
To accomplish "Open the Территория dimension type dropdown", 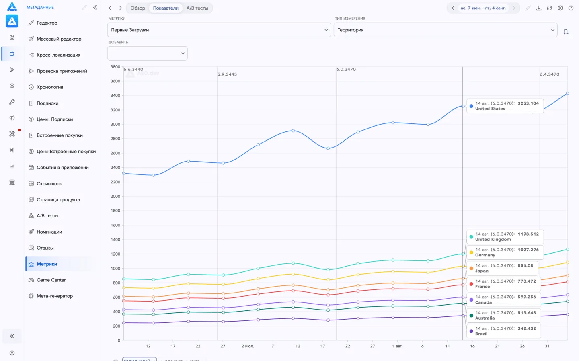I will 446,30.
